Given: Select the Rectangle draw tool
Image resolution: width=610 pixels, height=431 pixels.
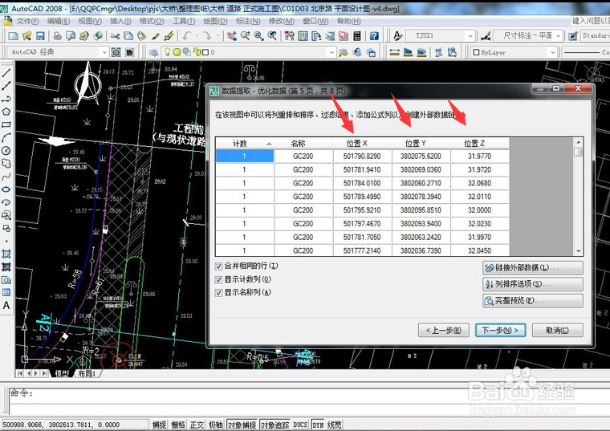Looking at the screenshot, I should click(x=6, y=125).
